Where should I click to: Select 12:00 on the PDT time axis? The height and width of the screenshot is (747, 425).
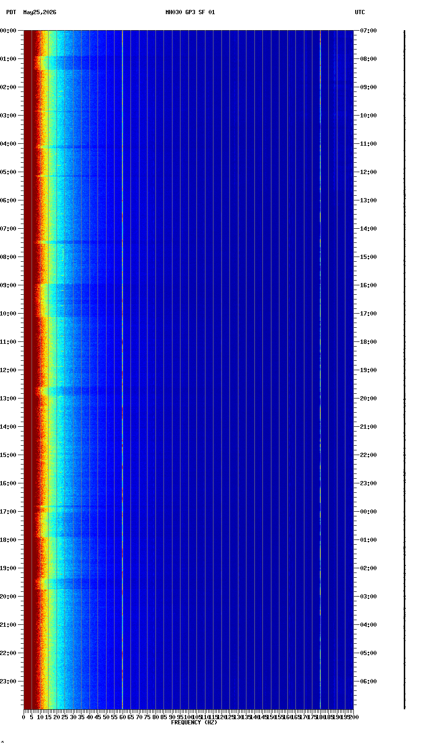[x=8, y=370]
